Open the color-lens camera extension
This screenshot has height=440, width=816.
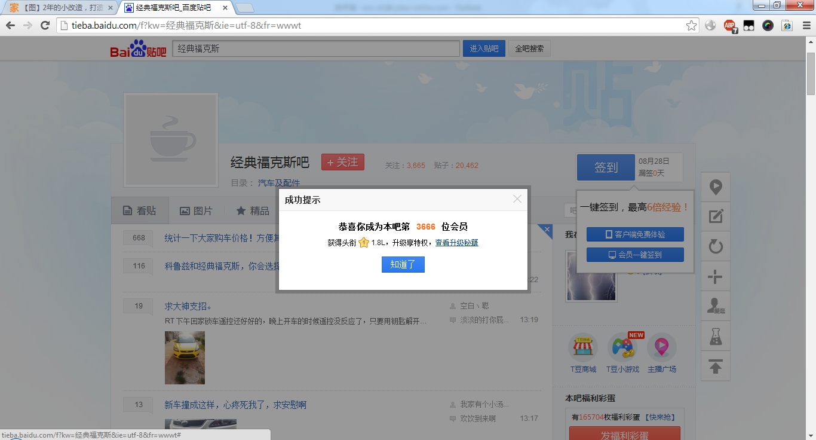768,25
